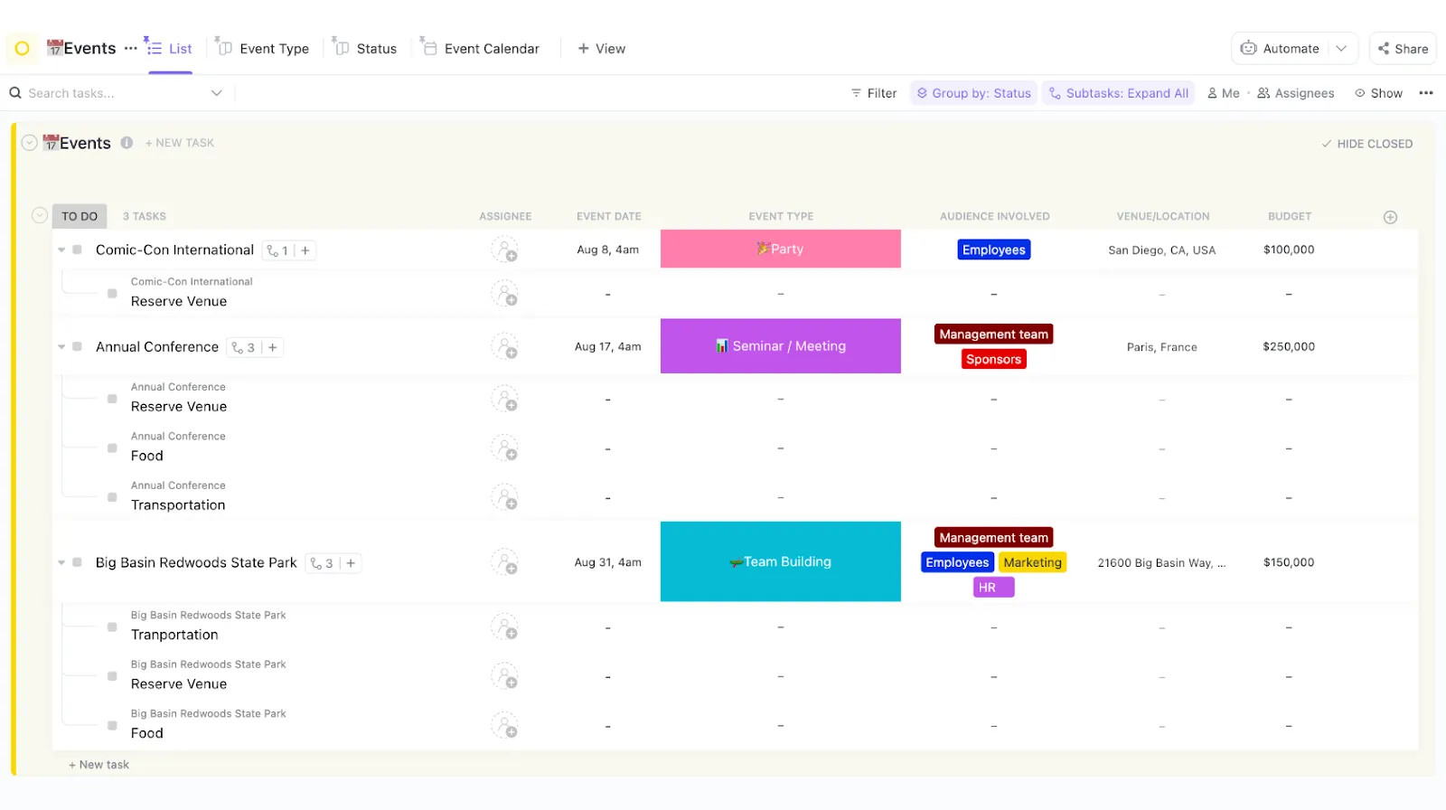Image resolution: width=1446 pixels, height=810 pixels.
Task: Add a new view with + View
Action: [602, 49]
